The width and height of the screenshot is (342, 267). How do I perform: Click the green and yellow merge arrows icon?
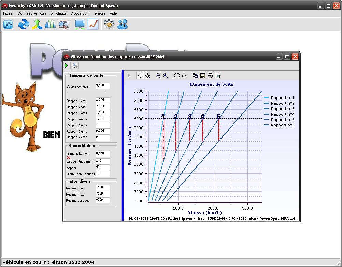(x=37, y=24)
